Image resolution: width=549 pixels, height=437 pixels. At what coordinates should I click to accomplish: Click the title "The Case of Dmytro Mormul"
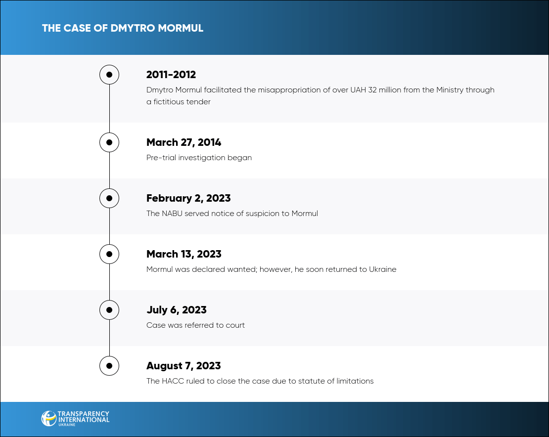coord(123,28)
